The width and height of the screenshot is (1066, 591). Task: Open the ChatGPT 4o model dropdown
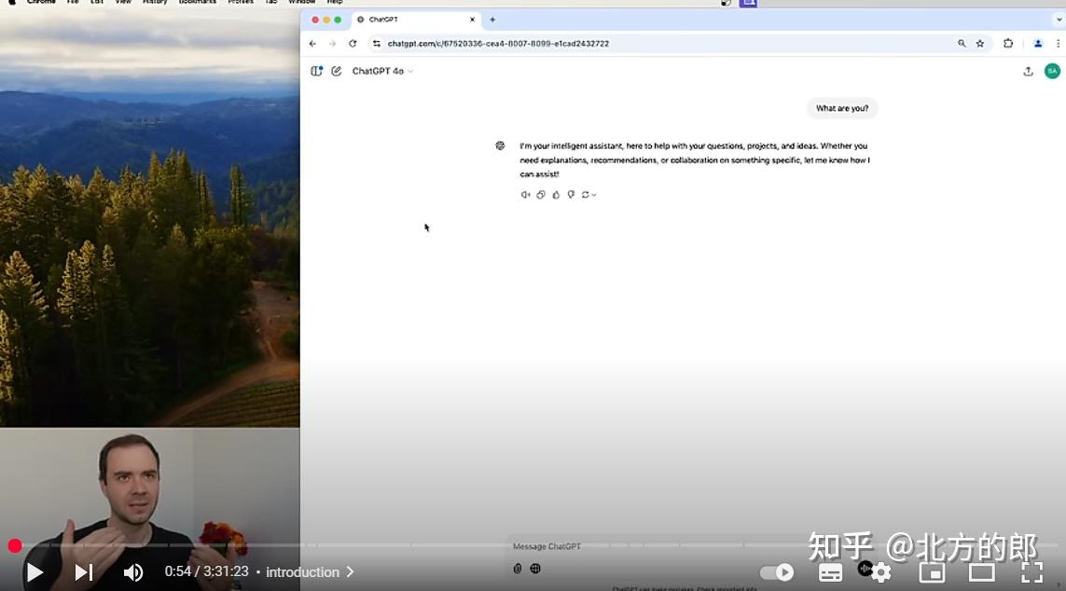pos(382,70)
